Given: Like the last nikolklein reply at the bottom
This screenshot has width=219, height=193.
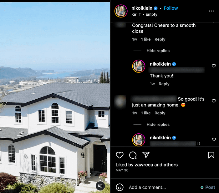Looking at the screenshot, I should coord(214,140).
